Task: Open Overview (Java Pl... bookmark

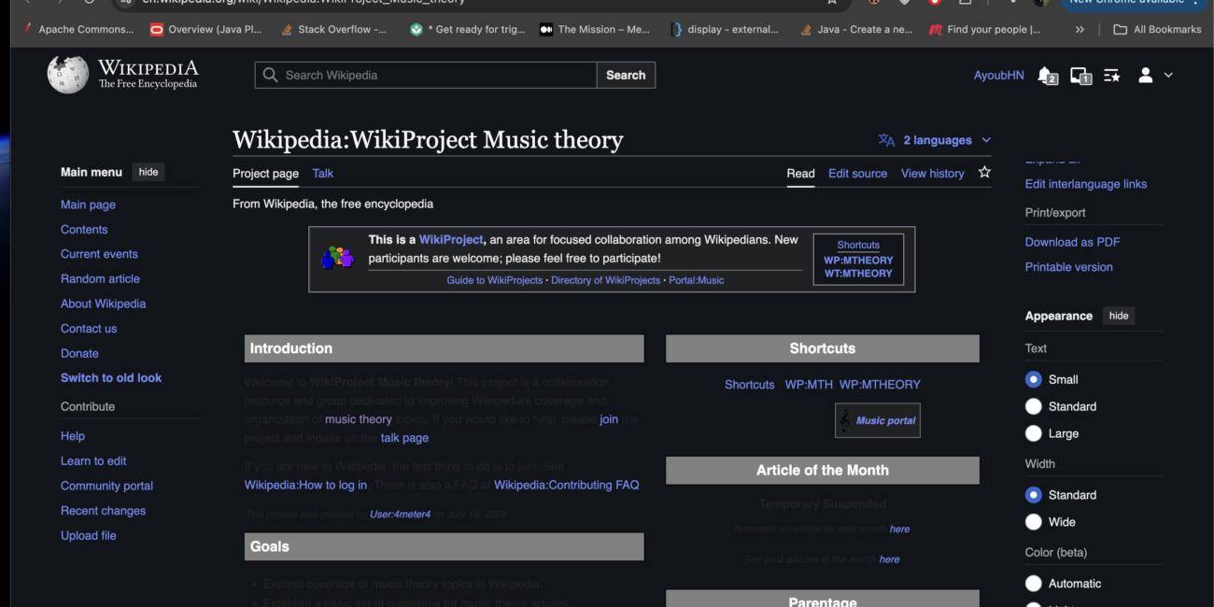Action: [x=206, y=30]
